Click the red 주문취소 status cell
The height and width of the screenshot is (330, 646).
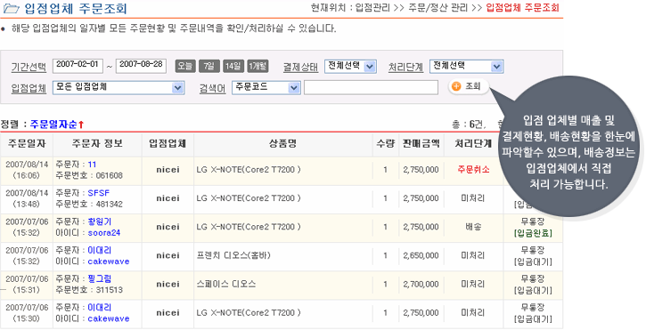[x=473, y=170]
